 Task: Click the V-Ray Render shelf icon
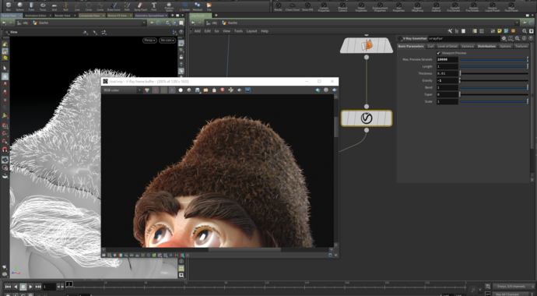279,6
